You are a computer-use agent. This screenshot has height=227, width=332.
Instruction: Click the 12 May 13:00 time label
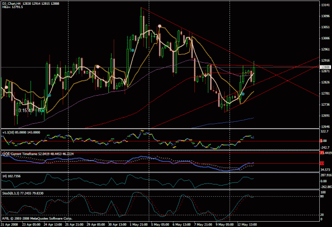247,224
